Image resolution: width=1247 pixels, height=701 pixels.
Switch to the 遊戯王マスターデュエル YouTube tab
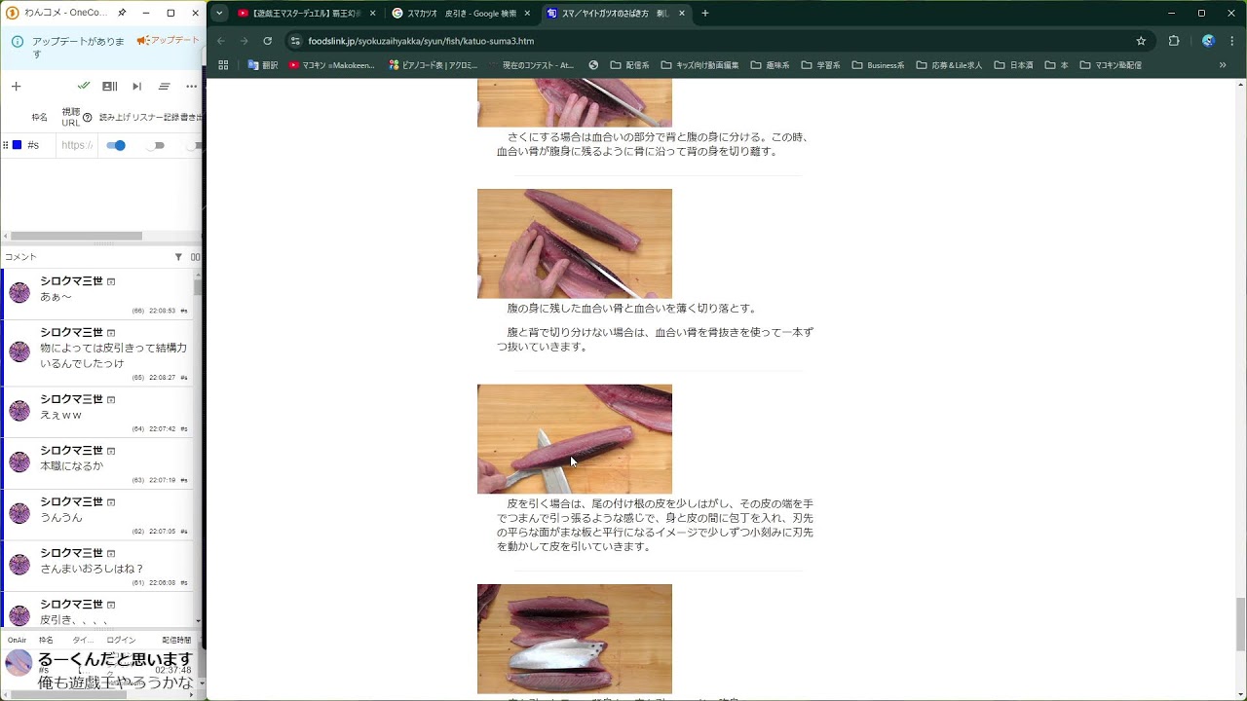(299, 14)
